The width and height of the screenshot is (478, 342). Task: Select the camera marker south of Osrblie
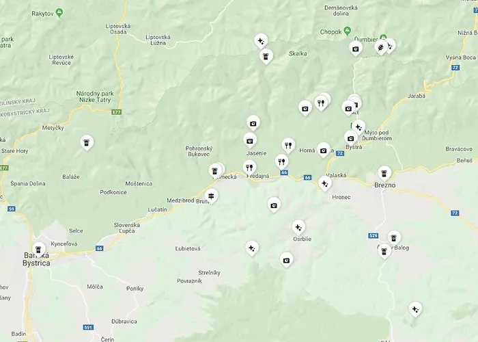pyautogui.click(x=286, y=260)
